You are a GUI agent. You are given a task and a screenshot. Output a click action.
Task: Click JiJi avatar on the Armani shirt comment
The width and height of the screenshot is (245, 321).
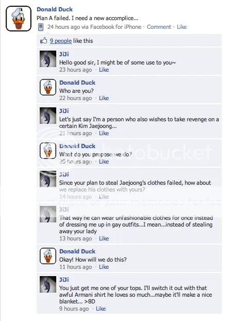click(48, 284)
